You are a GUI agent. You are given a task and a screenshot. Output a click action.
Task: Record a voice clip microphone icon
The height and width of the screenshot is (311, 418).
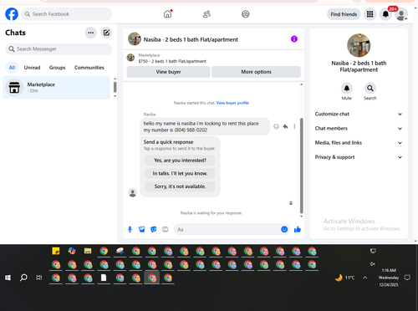[x=130, y=229]
